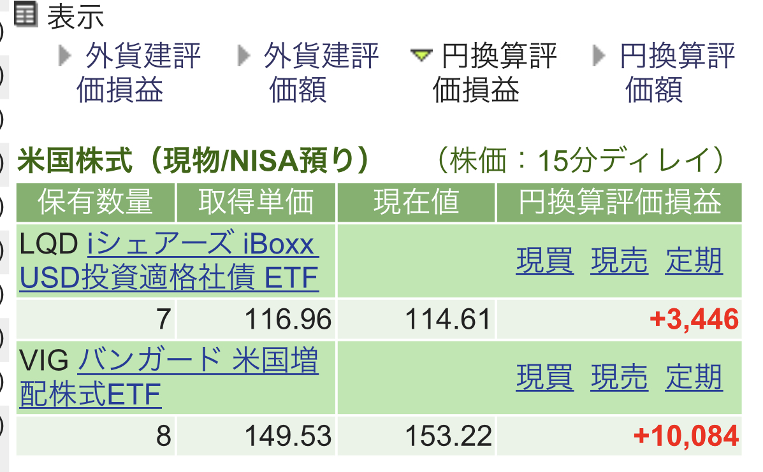Screen dimensions: 763x472
Task: Click 現買 in the VIG row
Action: [x=545, y=378]
